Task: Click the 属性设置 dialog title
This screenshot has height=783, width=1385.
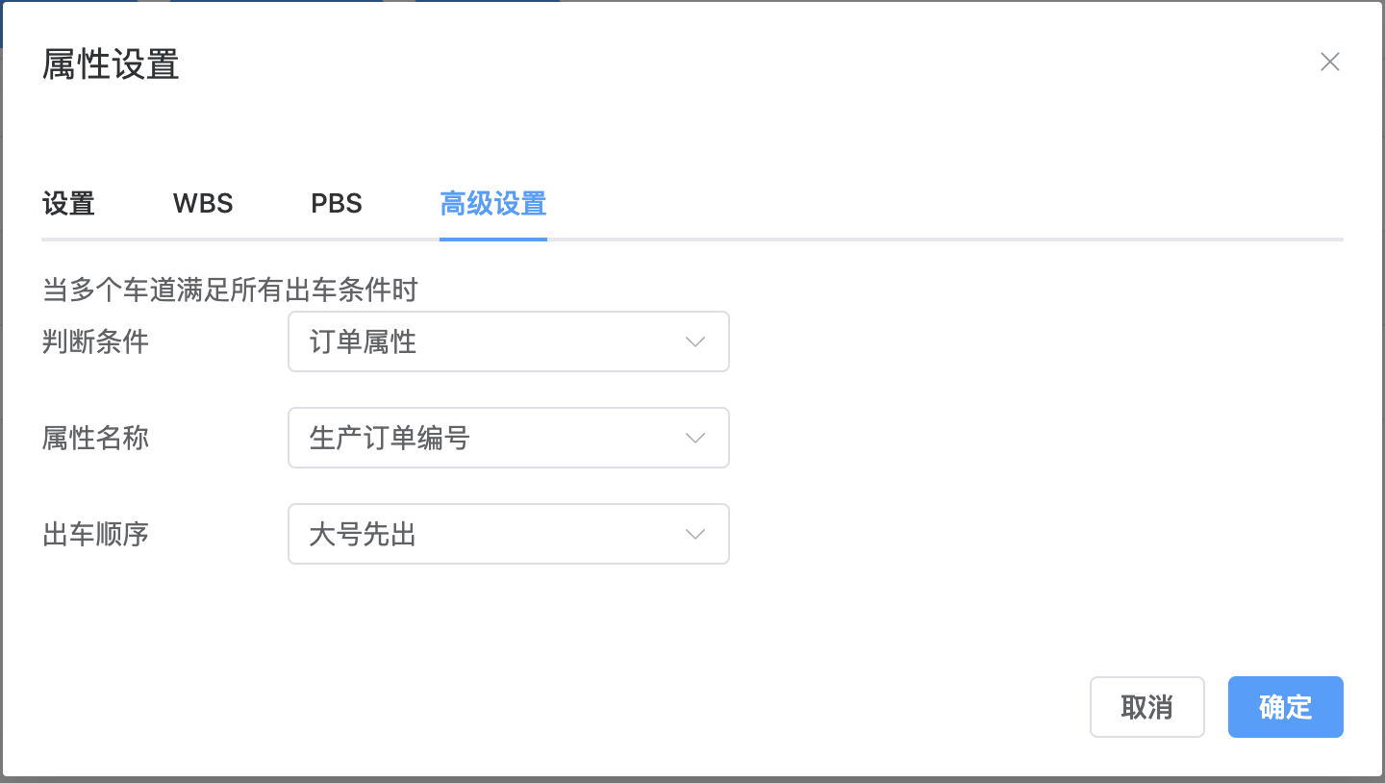Action: 111,64
